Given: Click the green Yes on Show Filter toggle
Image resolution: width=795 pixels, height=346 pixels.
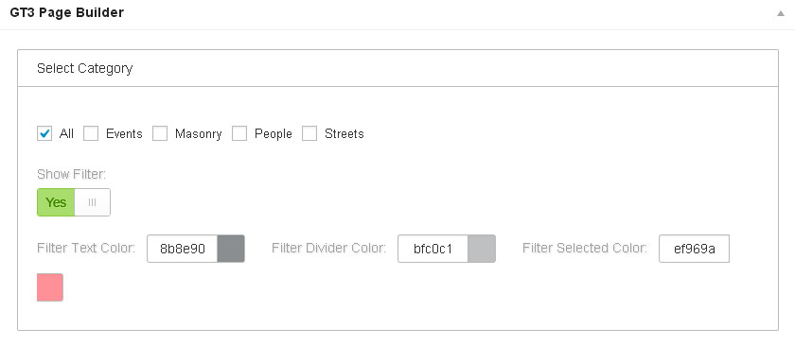Looking at the screenshot, I should click(x=56, y=202).
